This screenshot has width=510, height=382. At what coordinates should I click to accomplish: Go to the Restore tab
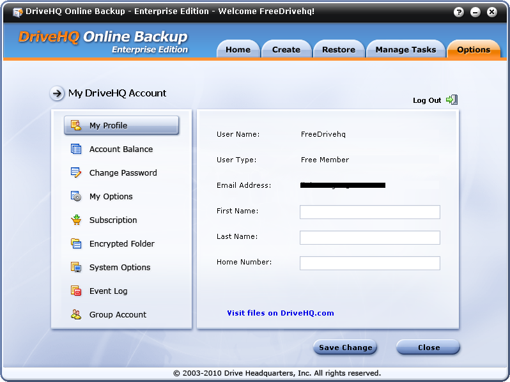[338, 50]
